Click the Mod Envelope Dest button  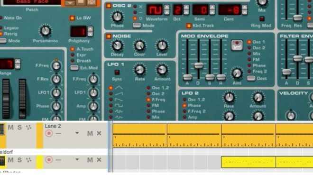pyautogui.click(x=251, y=78)
